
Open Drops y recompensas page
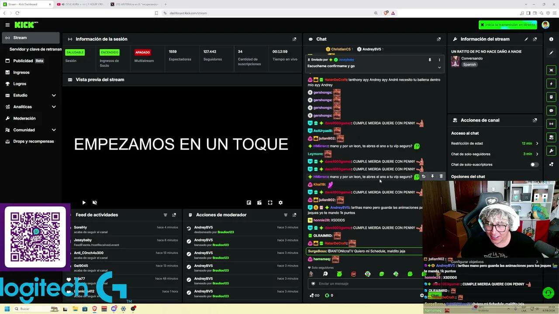(30, 141)
